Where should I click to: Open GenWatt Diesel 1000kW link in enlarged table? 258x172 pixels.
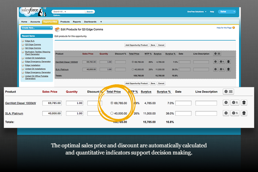(x=21, y=103)
